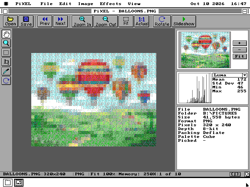Click the Packing value Deflate
250x187 pixels.
tap(214, 133)
